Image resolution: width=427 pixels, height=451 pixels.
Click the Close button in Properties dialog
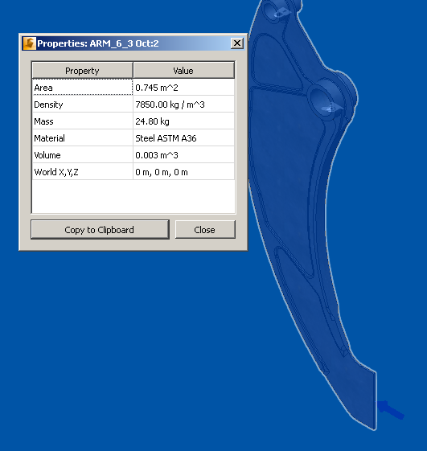pos(205,230)
